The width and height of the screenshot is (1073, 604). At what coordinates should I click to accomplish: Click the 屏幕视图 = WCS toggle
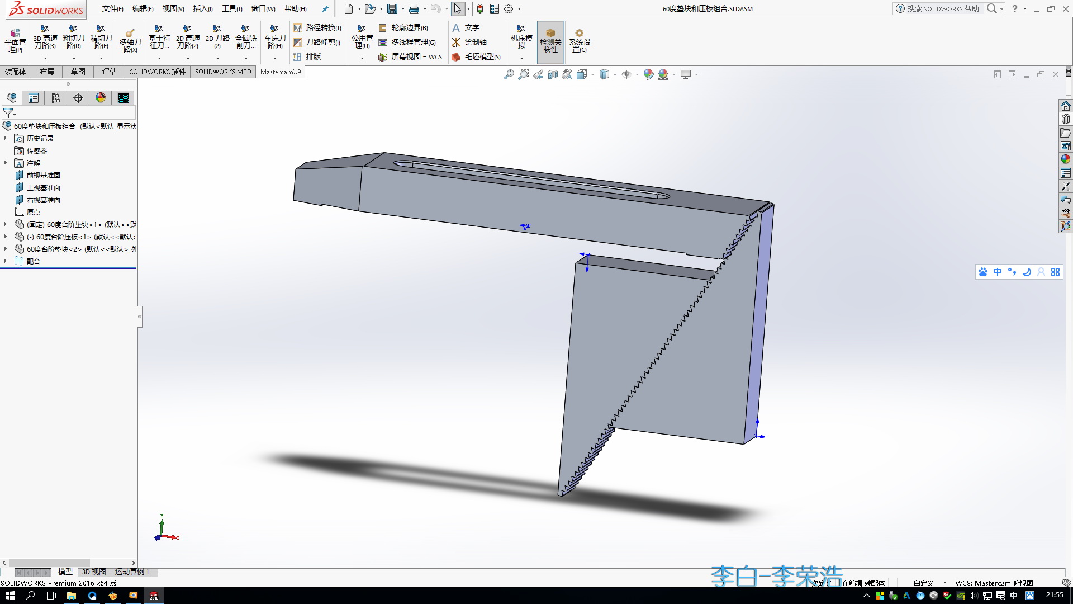click(x=411, y=56)
